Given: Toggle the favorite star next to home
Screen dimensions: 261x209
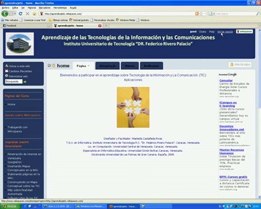Looking at the screenshot, I should click(x=49, y=66).
